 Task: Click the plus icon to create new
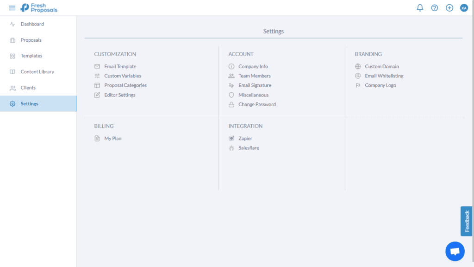click(x=449, y=7)
